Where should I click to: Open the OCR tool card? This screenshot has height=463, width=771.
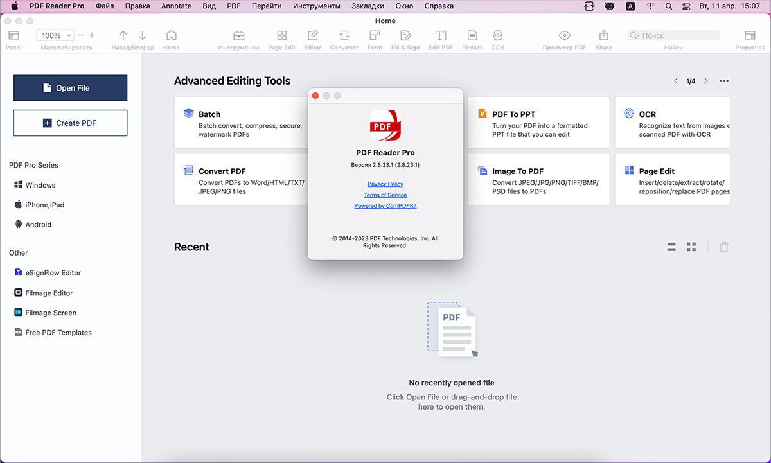[672, 122]
